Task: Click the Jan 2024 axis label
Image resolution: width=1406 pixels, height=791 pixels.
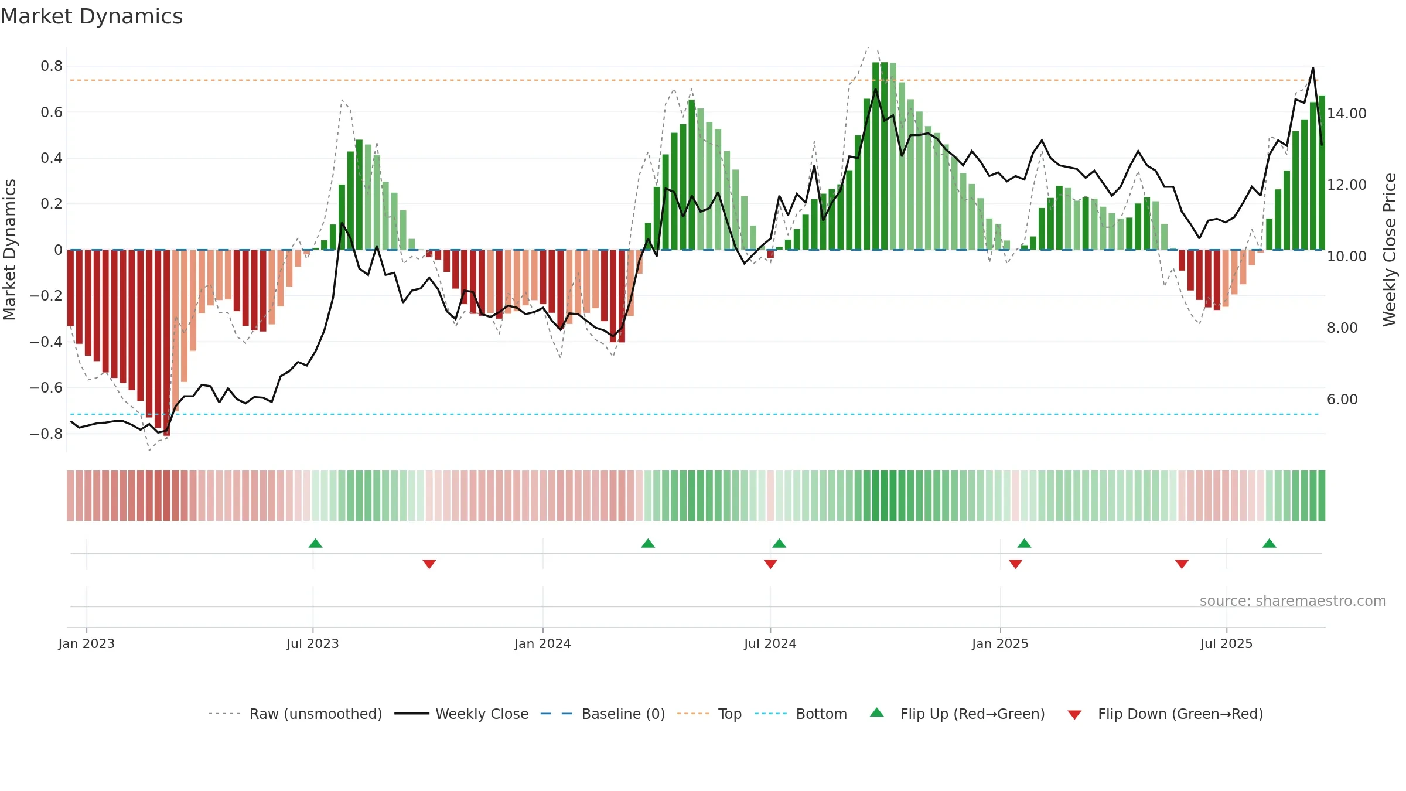Action: coord(542,643)
